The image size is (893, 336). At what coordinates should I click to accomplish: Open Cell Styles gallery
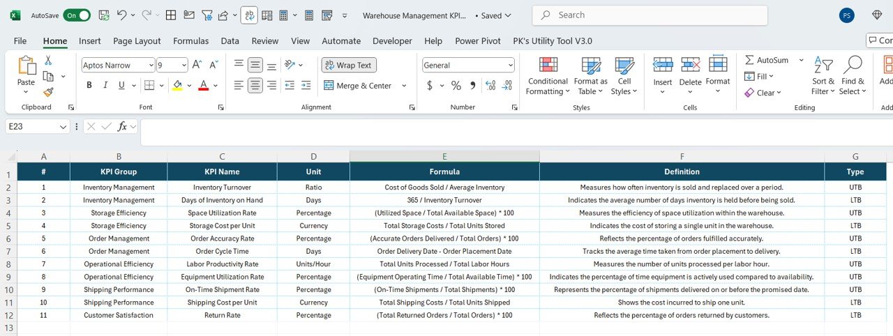(624, 76)
